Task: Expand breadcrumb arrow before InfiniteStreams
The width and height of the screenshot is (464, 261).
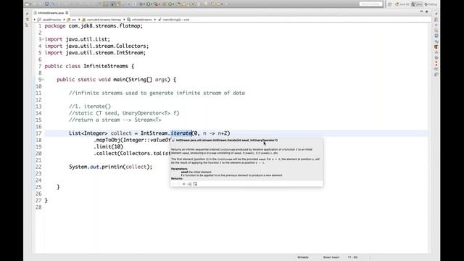Action: (x=124, y=20)
